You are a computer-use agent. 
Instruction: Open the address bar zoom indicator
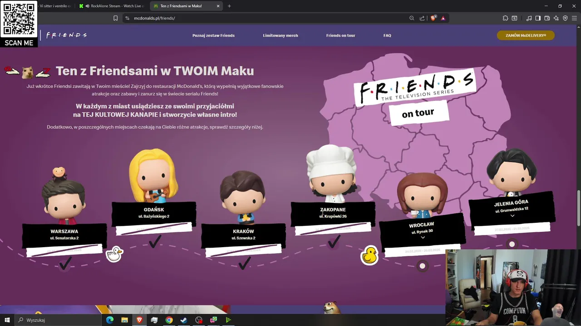point(412,18)
